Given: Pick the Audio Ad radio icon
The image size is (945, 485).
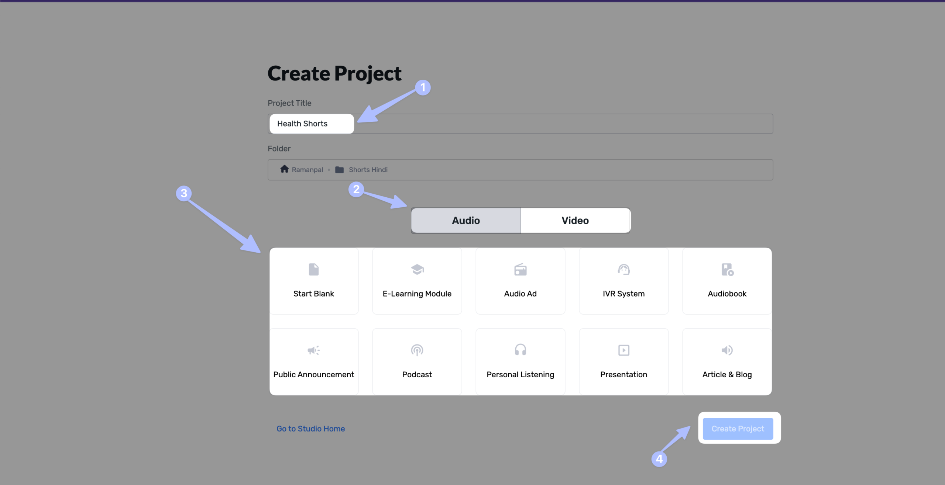Looking at the screenshot, I should (x=520, y=270).
